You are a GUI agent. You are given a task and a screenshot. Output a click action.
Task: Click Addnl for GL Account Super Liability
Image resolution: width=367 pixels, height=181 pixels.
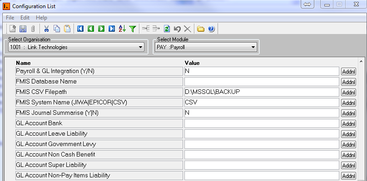tap(348, 165)
